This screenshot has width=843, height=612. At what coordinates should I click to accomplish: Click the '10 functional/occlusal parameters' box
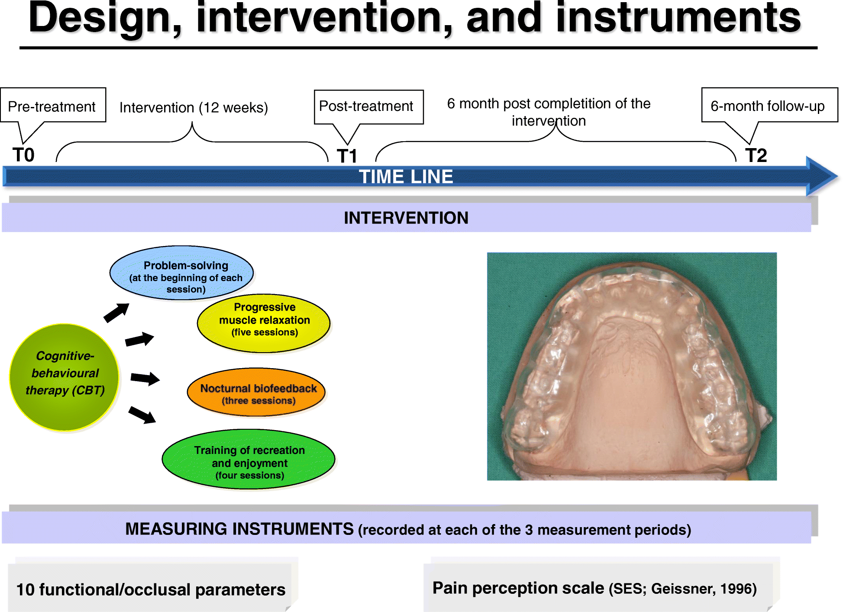(150, 588)
